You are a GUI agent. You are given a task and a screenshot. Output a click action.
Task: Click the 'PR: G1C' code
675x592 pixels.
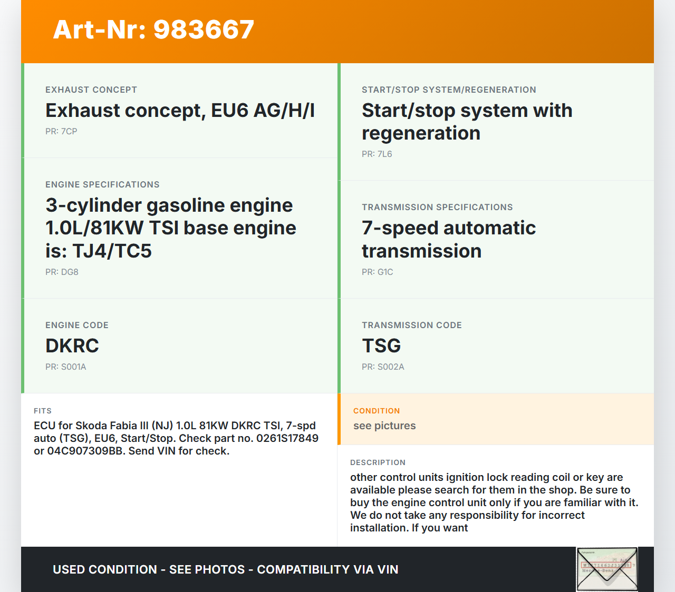[378, 272]
